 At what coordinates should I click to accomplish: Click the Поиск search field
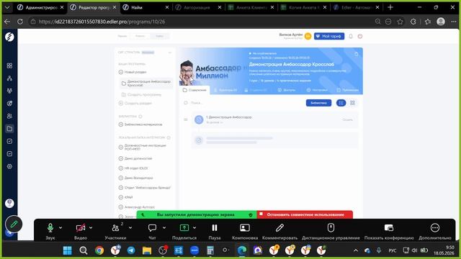click(241, 103)
